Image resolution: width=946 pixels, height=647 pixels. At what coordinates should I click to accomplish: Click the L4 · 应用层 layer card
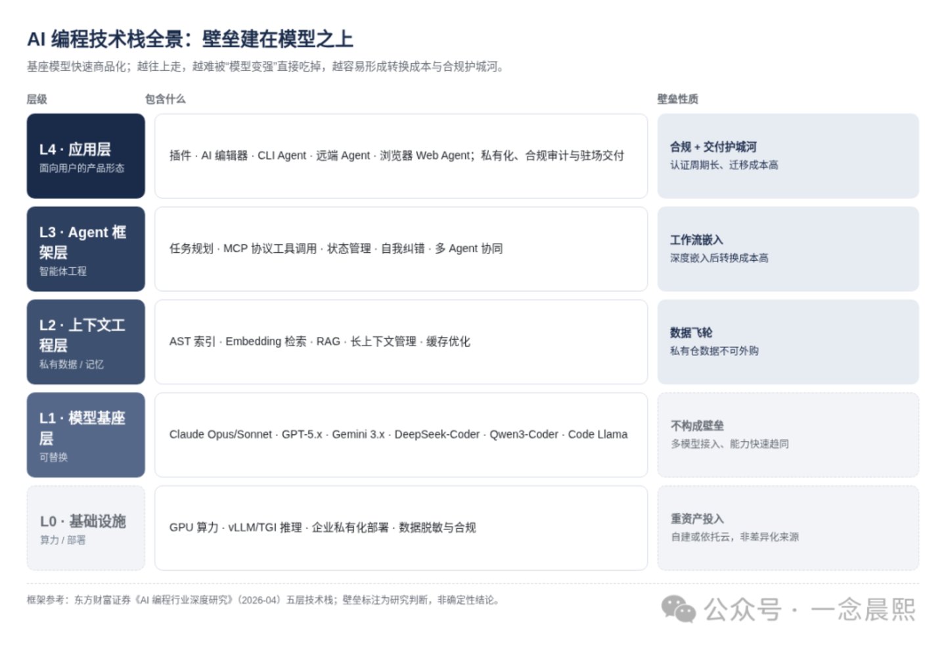[x=85, y=156]
